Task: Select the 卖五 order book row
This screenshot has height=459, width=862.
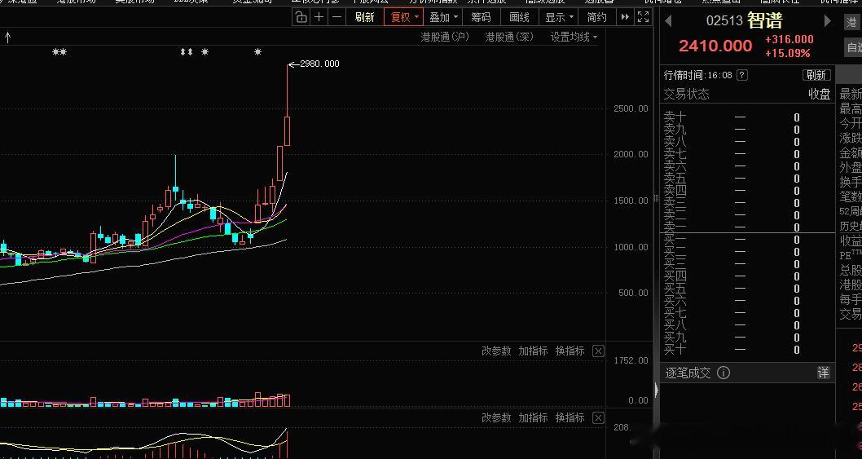Action: pyautogui.click(x=747, y=179)
